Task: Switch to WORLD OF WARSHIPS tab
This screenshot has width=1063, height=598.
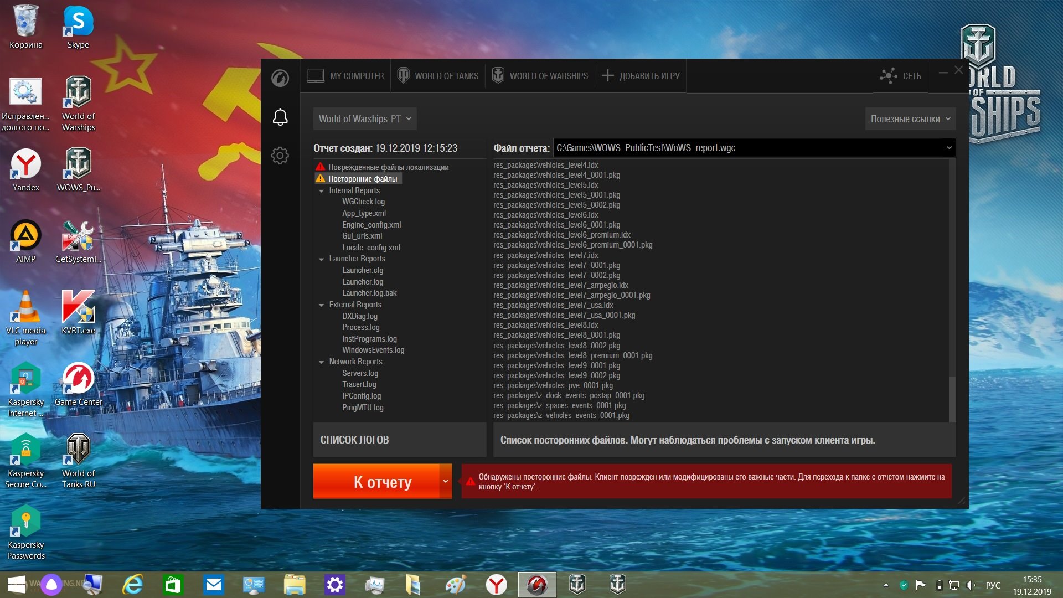Action: click(x=540, y=76)
